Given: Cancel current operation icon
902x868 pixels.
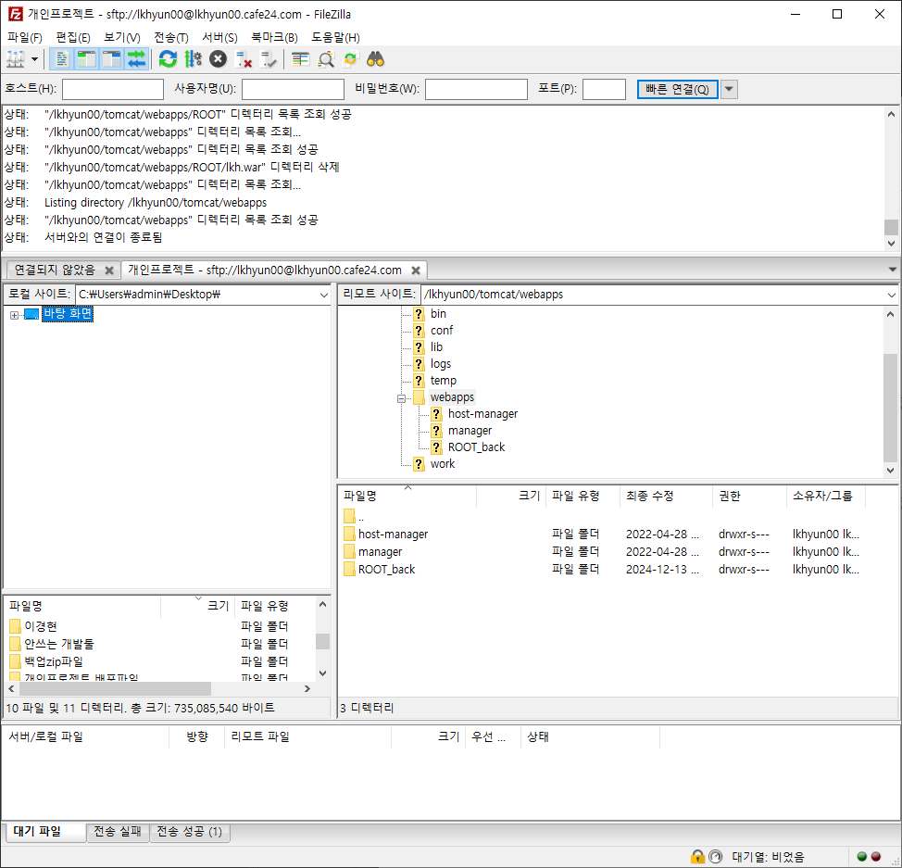Looking at the screenshot, I should [218, 59].
